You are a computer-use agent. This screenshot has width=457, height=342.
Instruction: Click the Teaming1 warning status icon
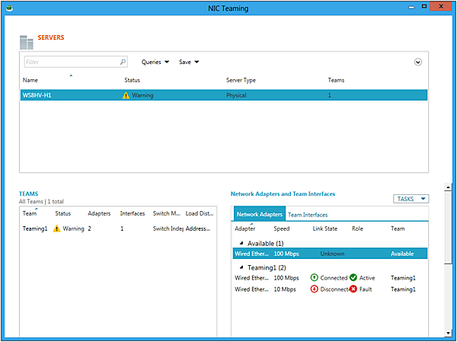(57, 228)
